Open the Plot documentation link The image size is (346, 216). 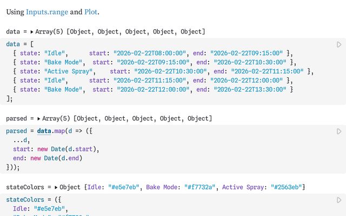click(91, 11)
